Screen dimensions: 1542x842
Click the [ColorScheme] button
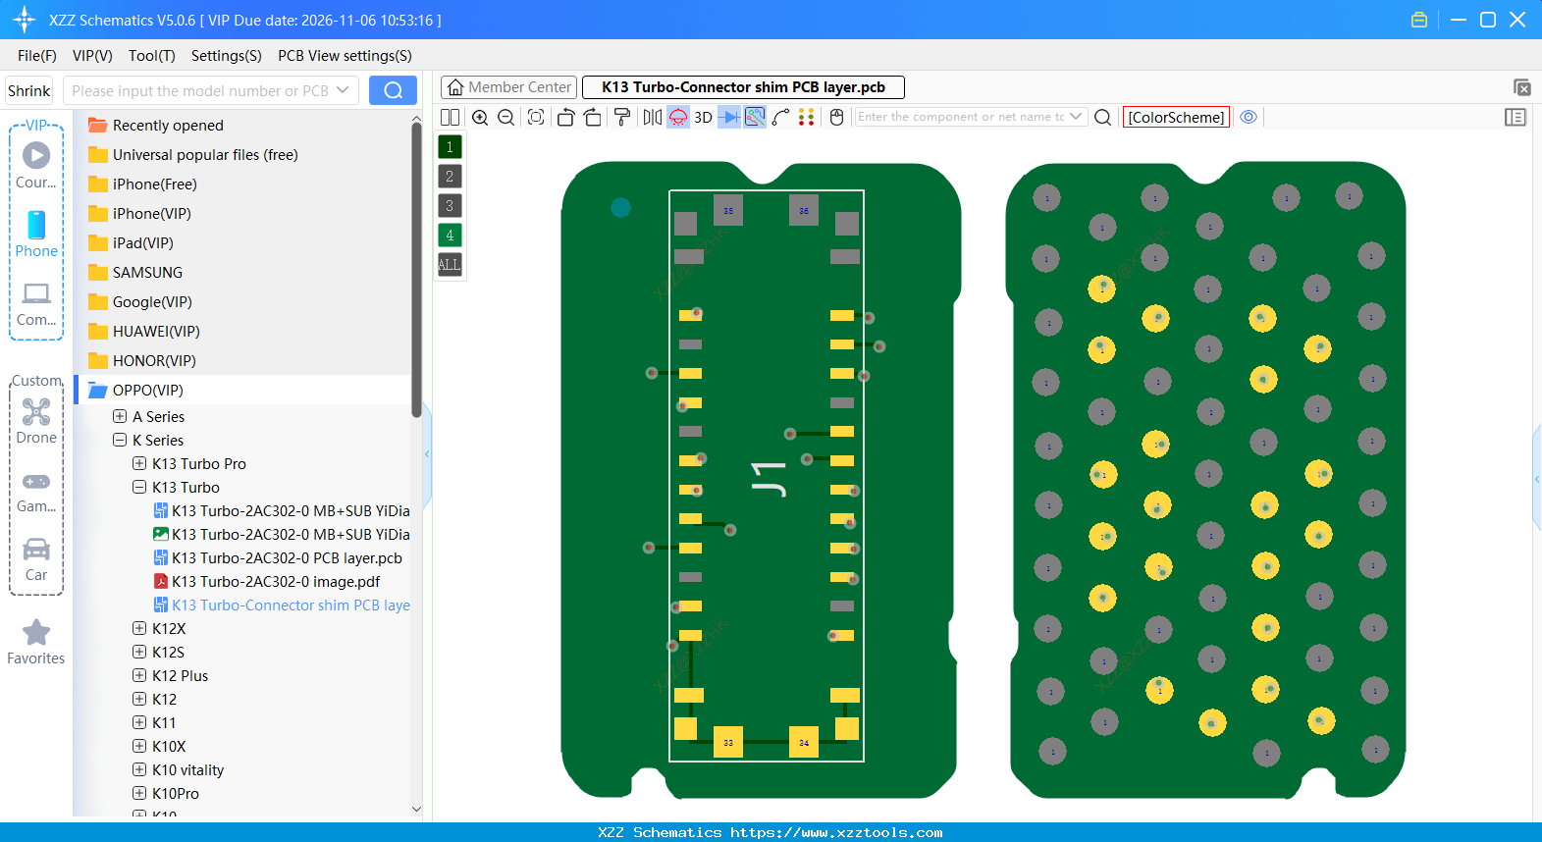1176,117
